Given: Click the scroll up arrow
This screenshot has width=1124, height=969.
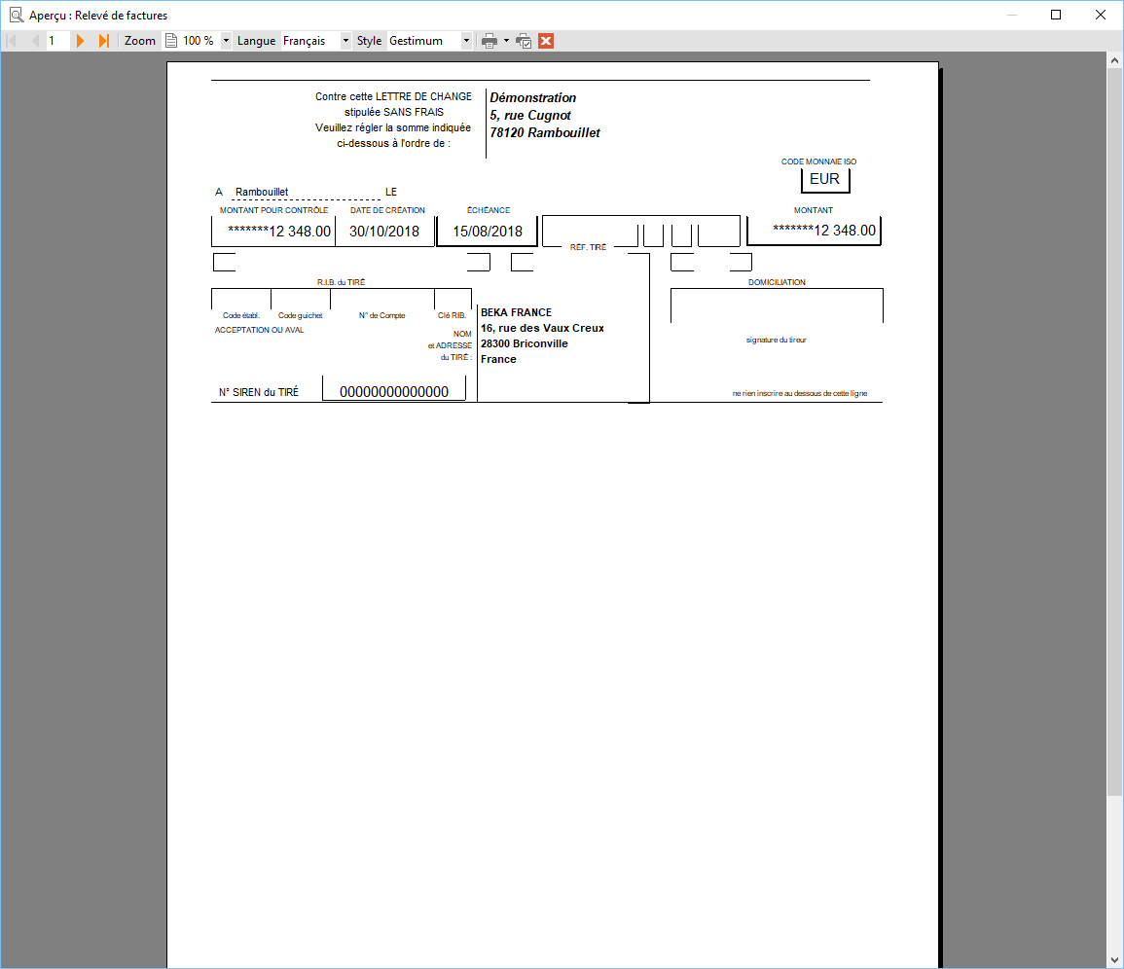Looking at the screenshot, I should [1114, 61].
